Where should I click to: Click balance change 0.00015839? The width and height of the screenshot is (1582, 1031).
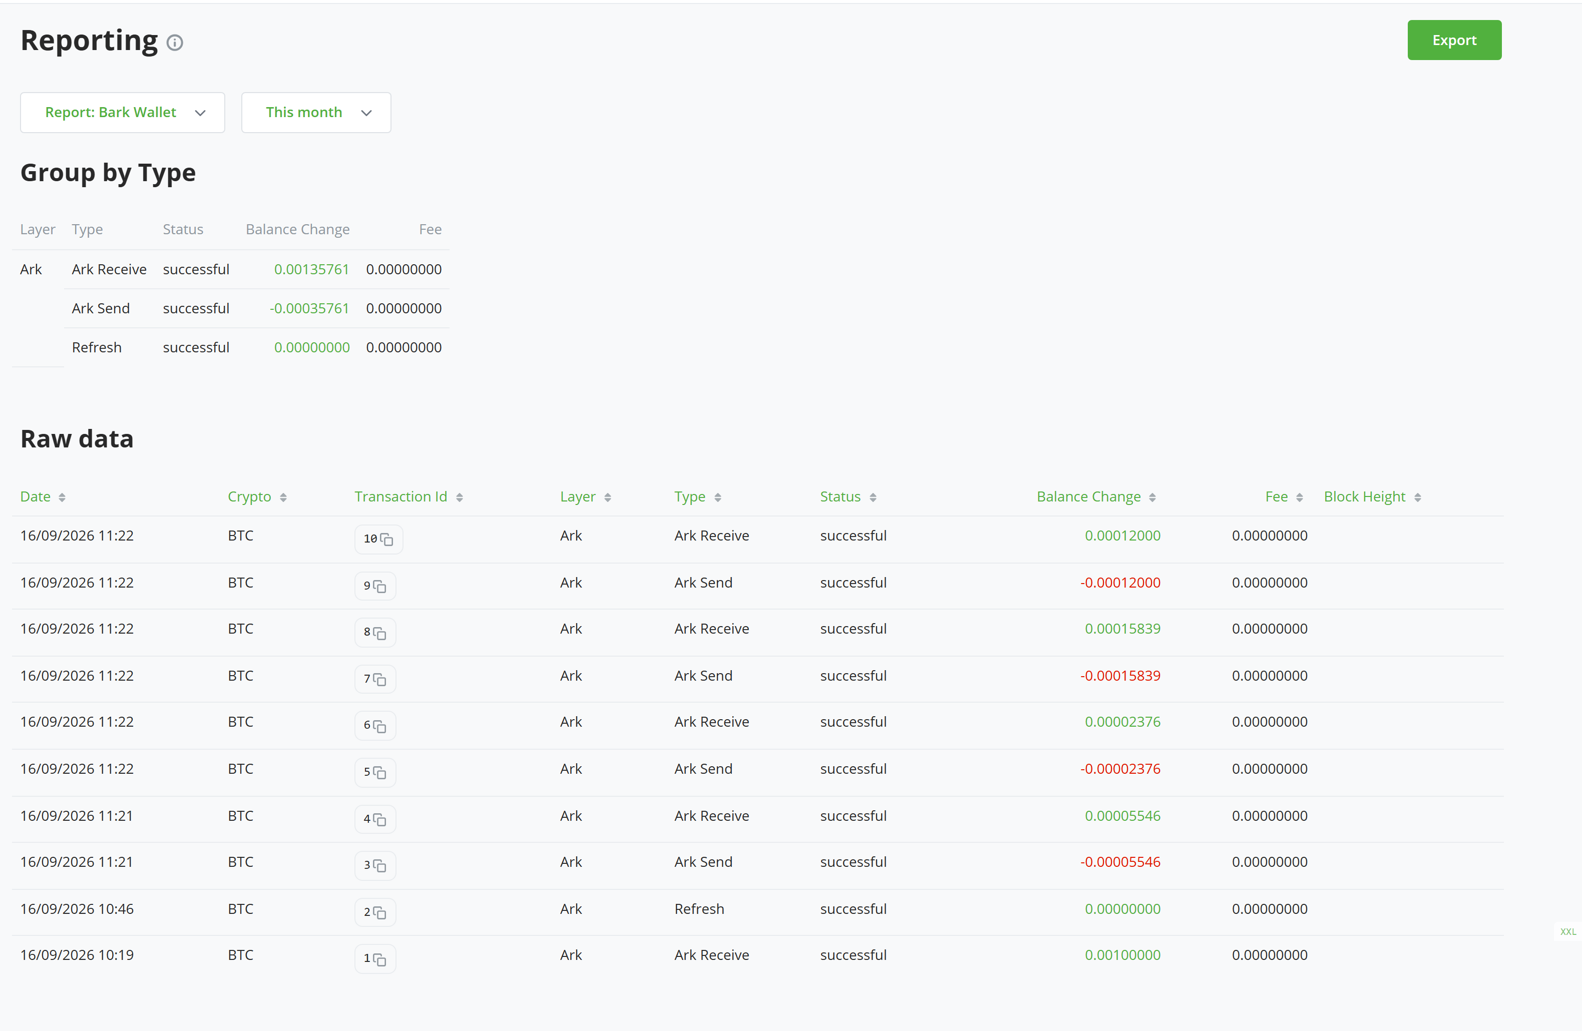(x=1123, y=629)
